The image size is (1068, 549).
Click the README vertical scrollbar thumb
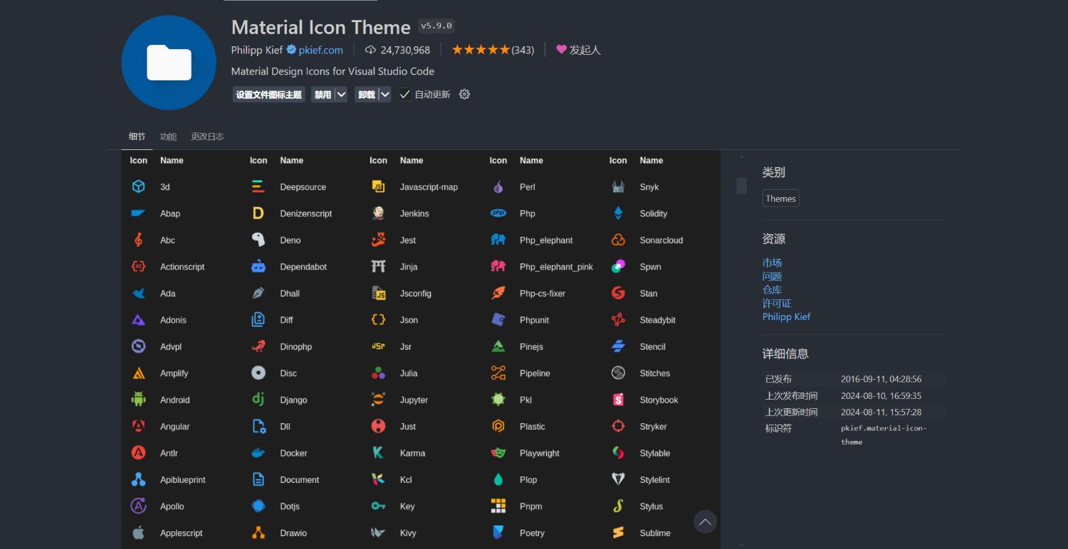(741, 186)
